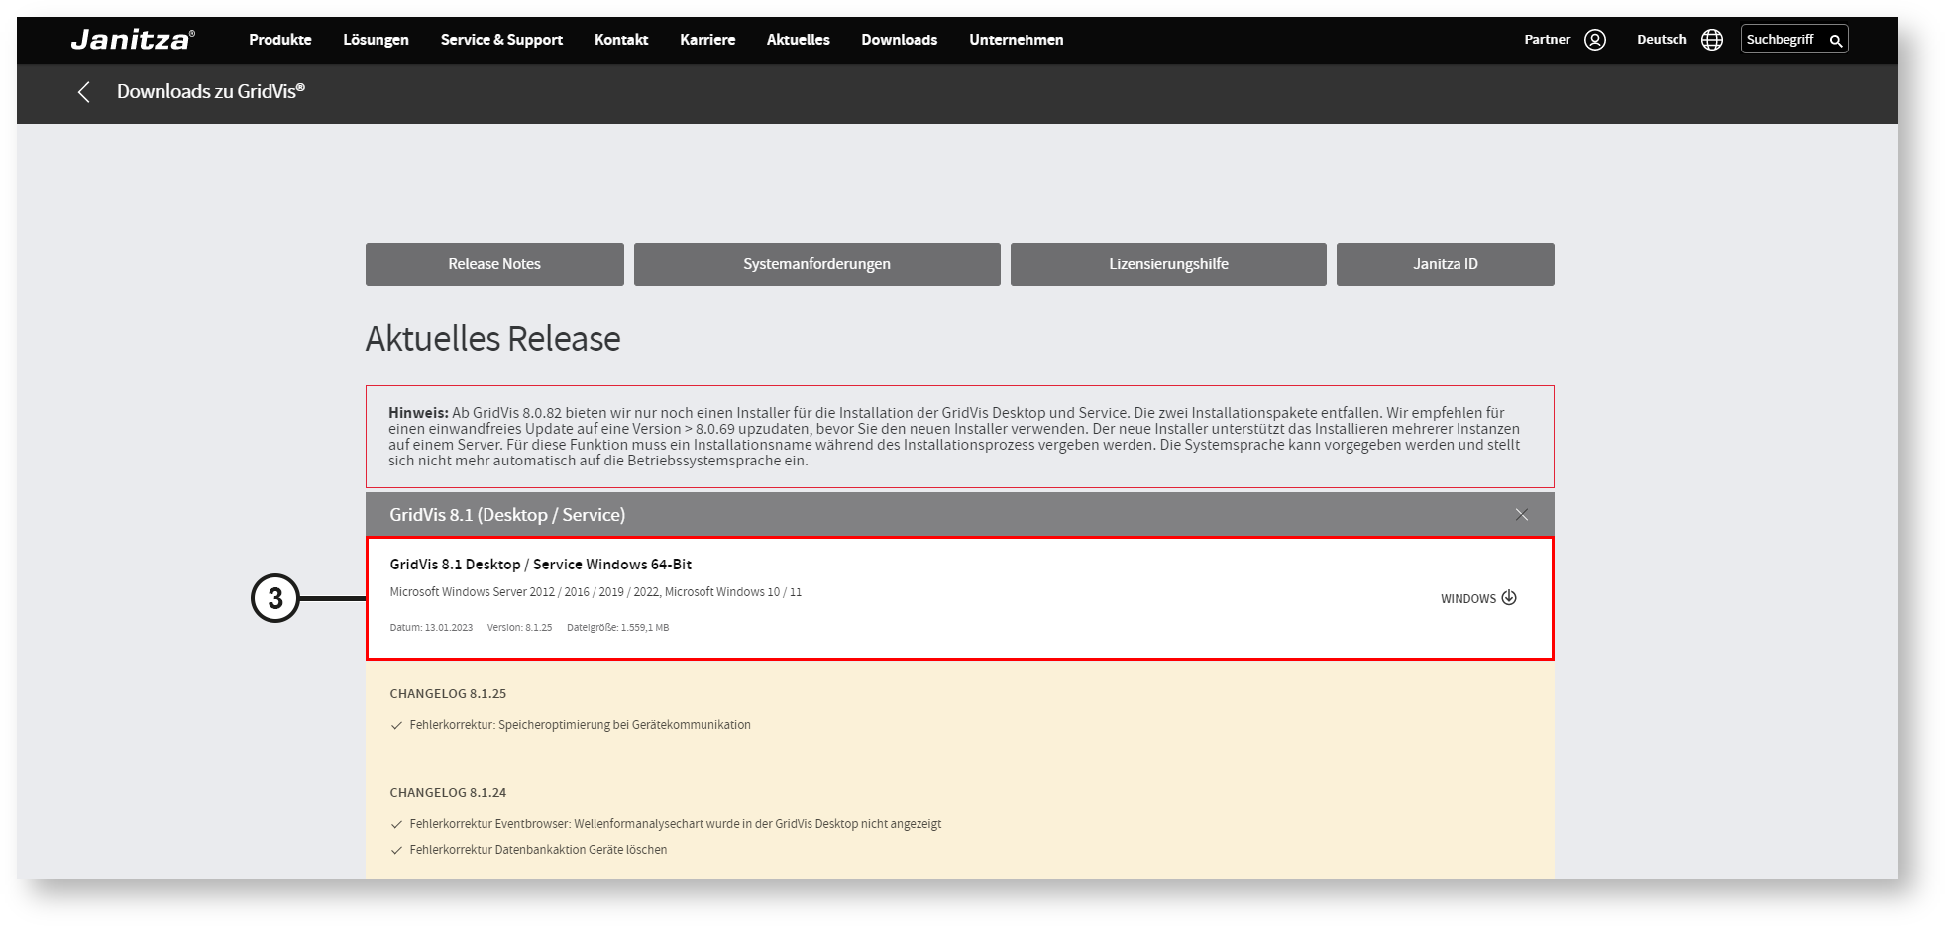
Task: Click the Janitza logo
Action: coord(133,40)
